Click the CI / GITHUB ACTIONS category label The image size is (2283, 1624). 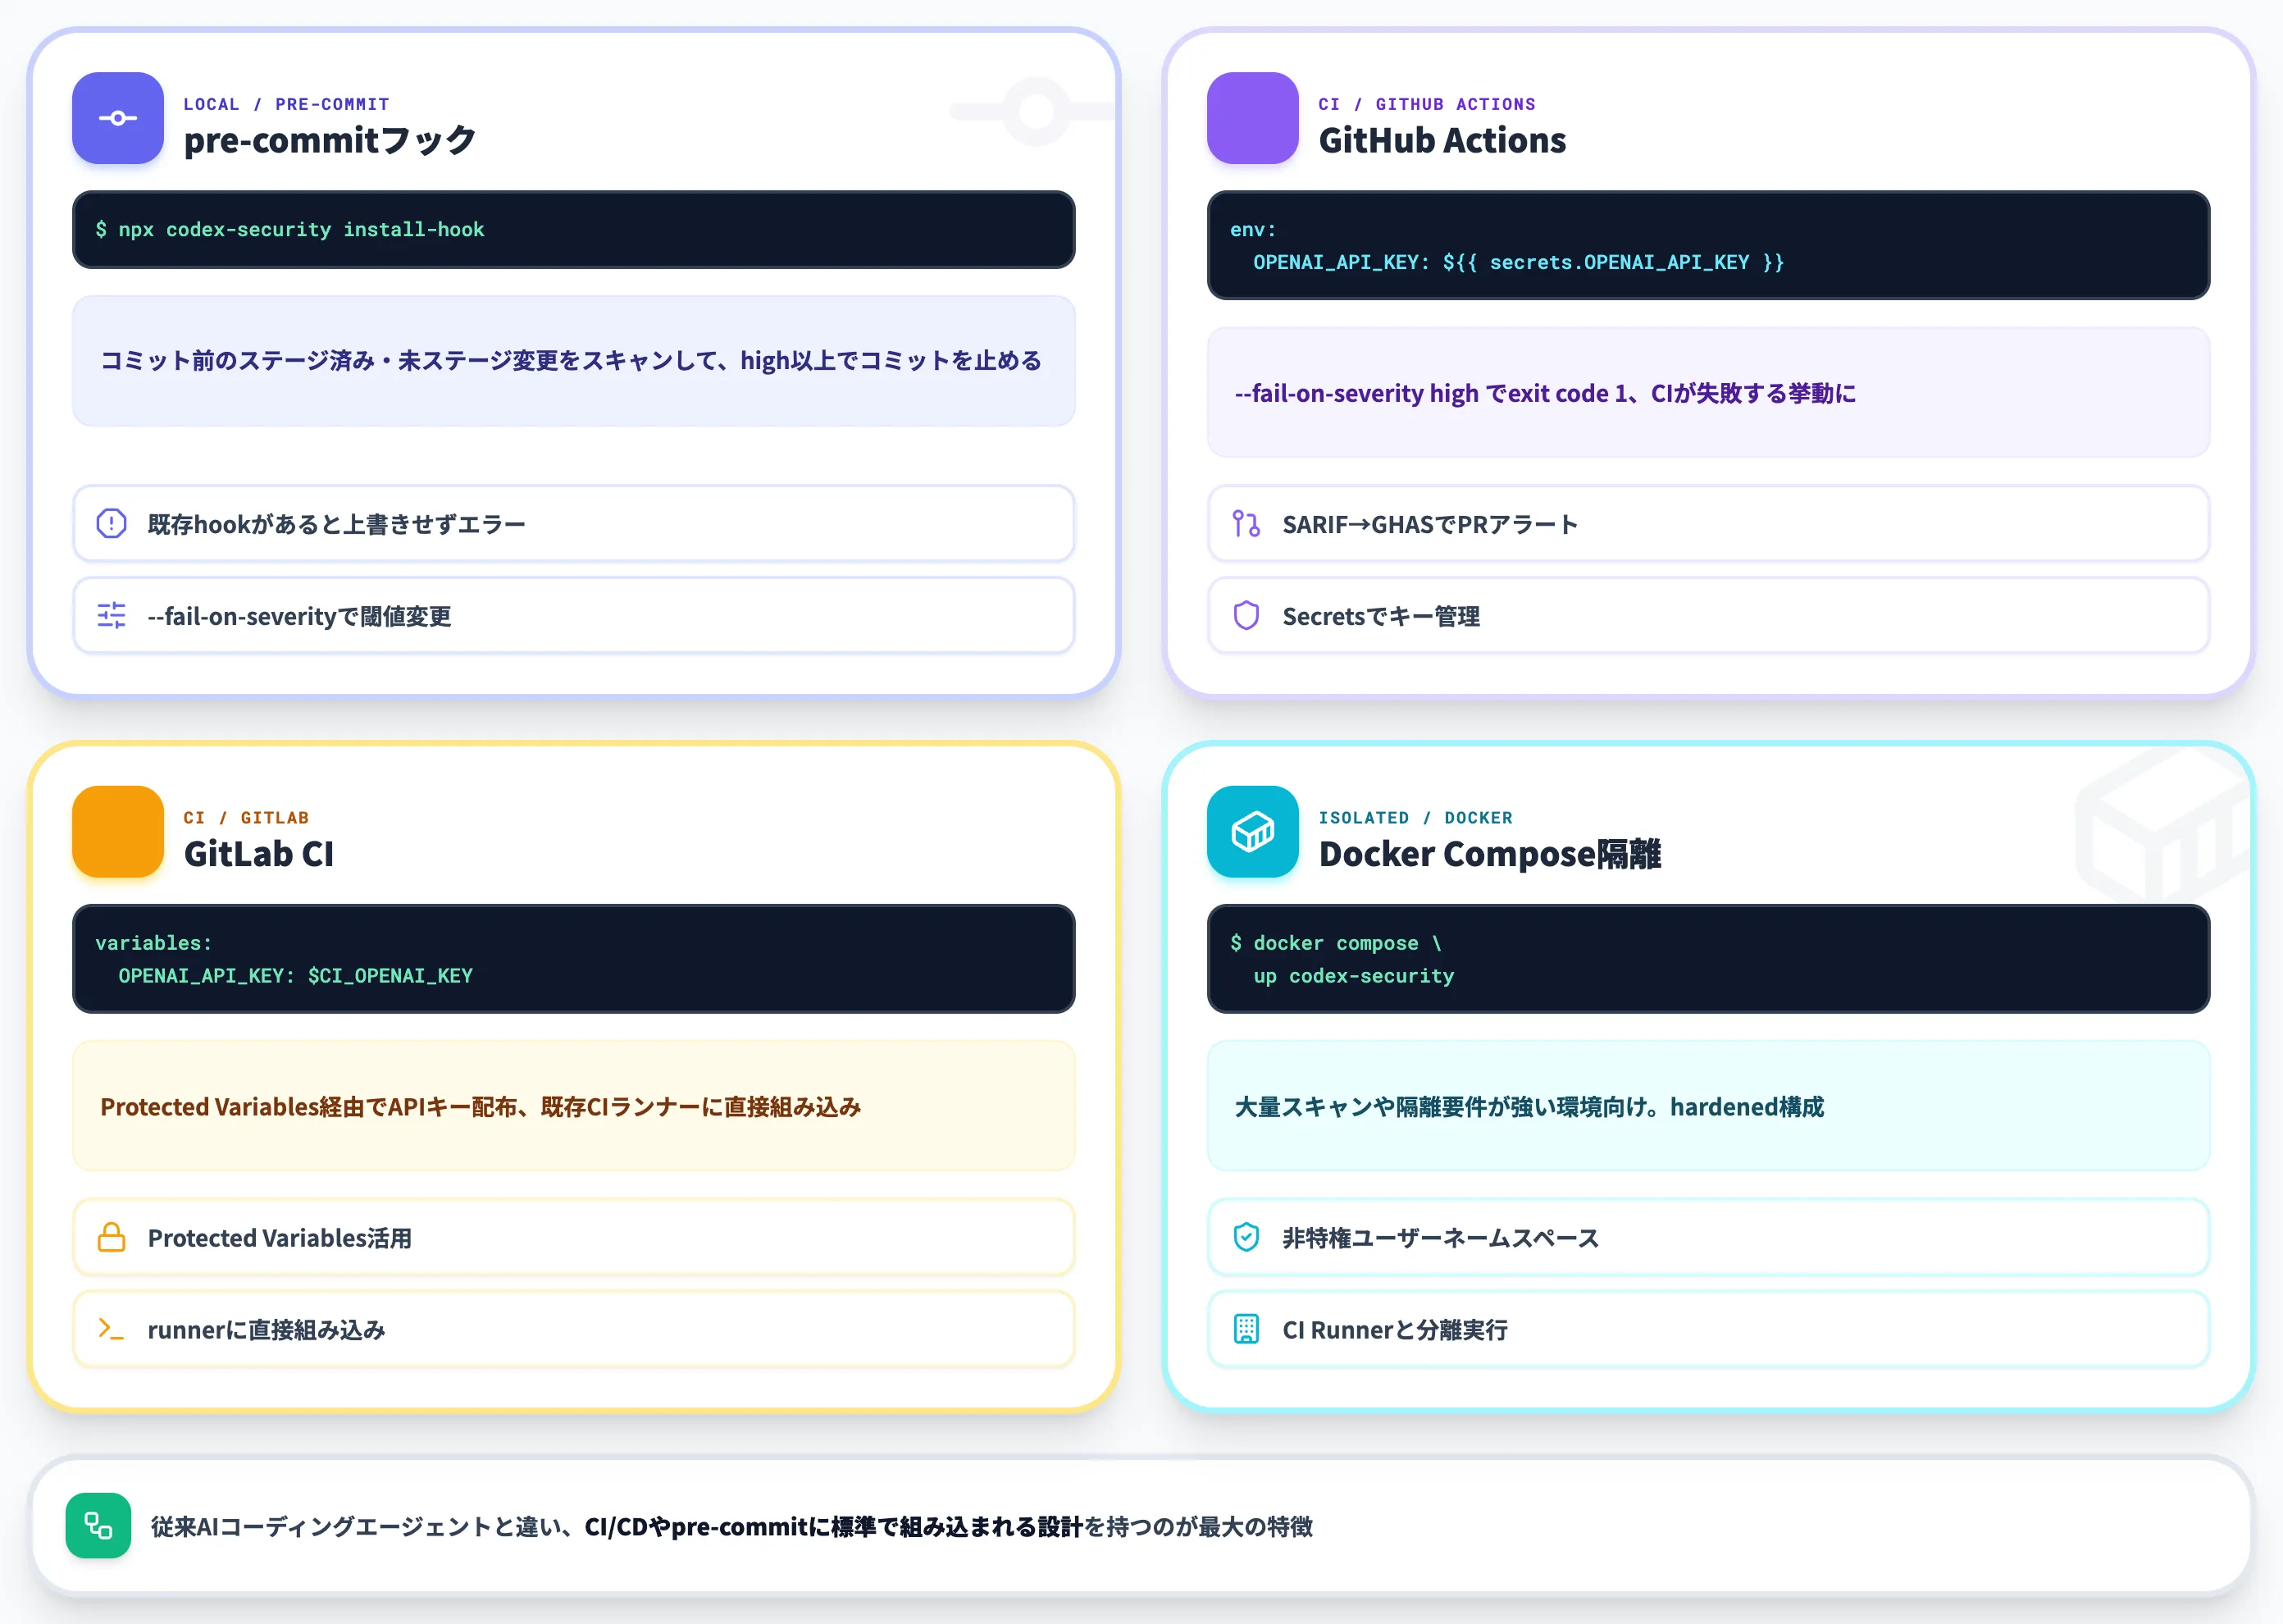1426,104
